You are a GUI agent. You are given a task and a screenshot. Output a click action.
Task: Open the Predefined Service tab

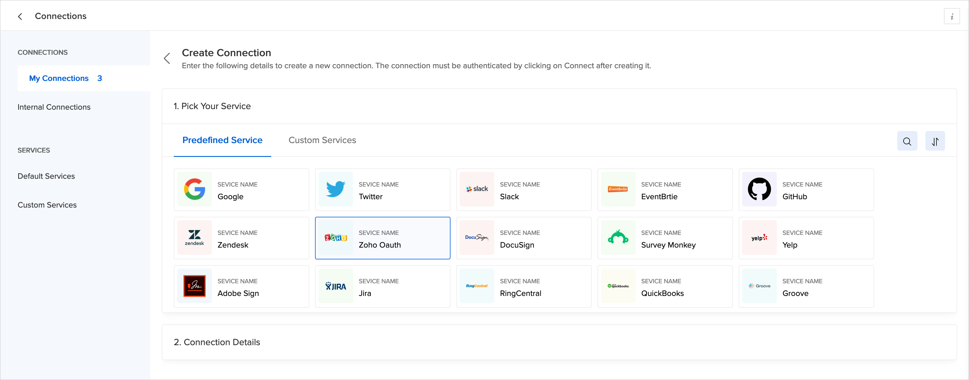[222, 140]
